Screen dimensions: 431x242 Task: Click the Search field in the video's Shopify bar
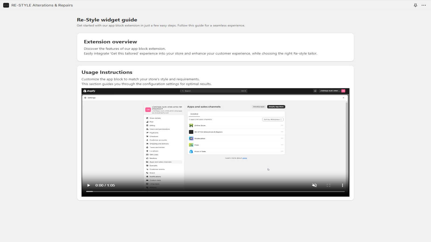(x=214, y=91)
